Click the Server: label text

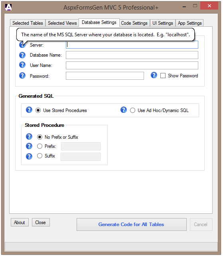point(37,45)
